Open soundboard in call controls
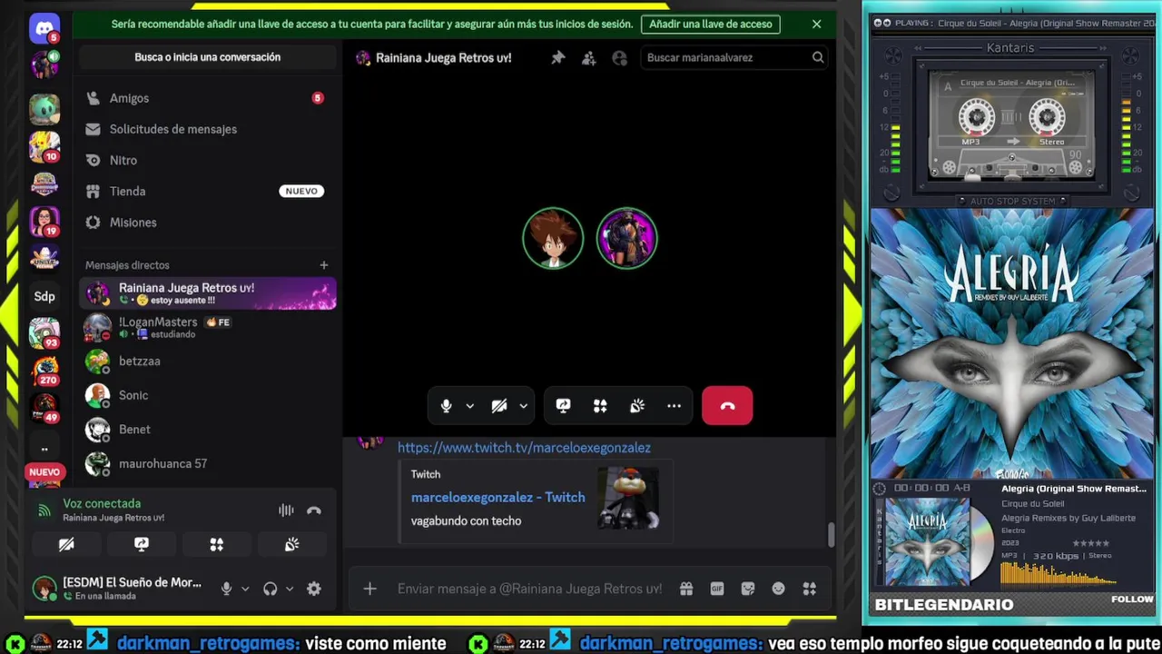This screenshot has width=1162, height=654. click(x=637, y=406)
